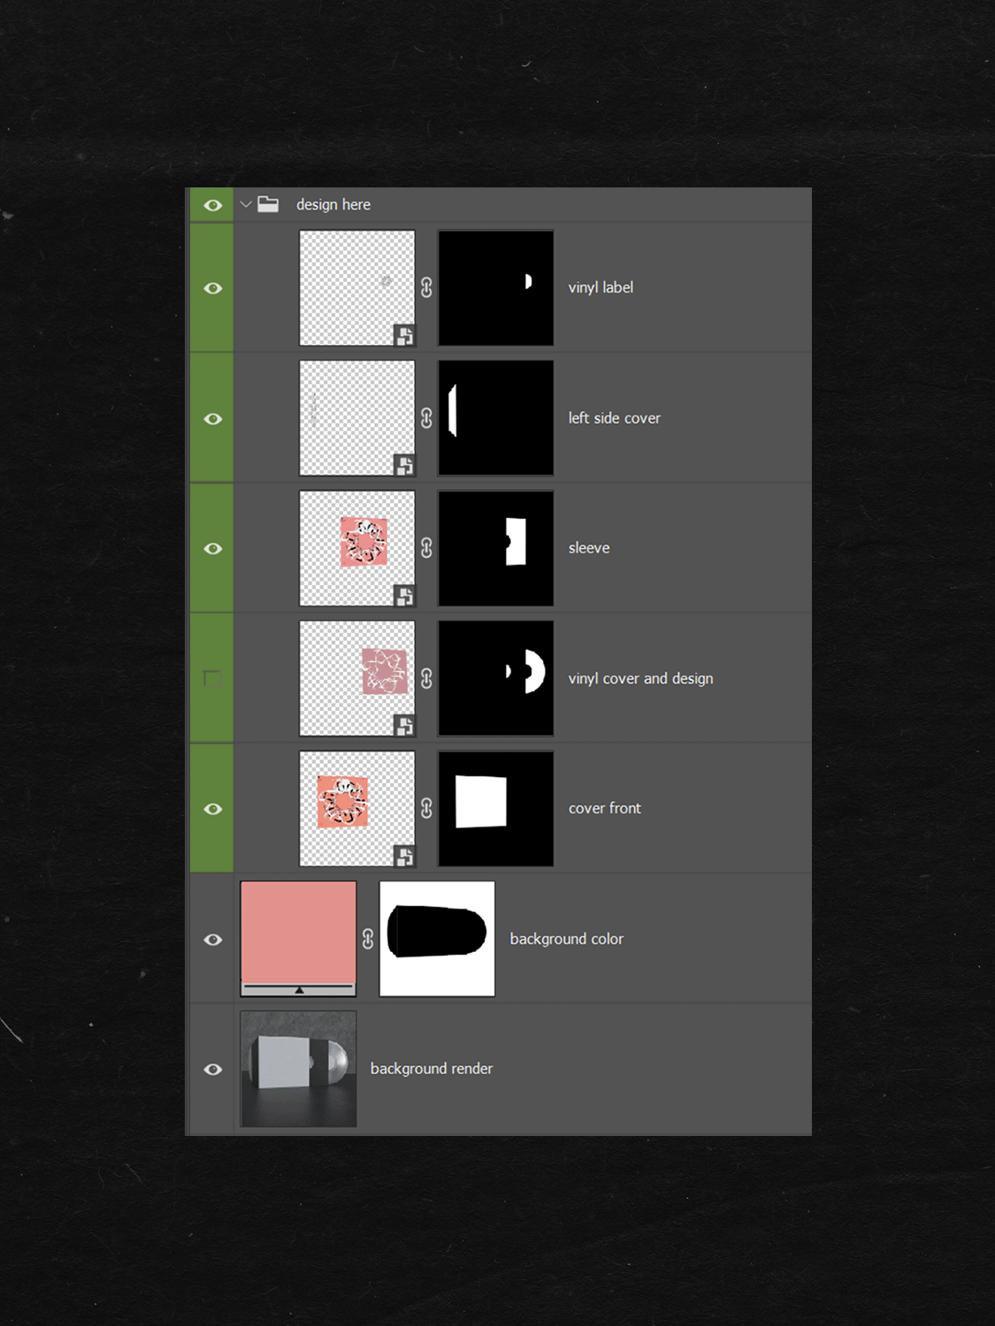Click the mask link icon of vinyl label

click(426, 288)
